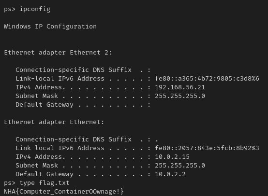Click the second Subnet Mask value 255.255.255.0
Viewport: 268px width, 196px height.
[180, 166]
